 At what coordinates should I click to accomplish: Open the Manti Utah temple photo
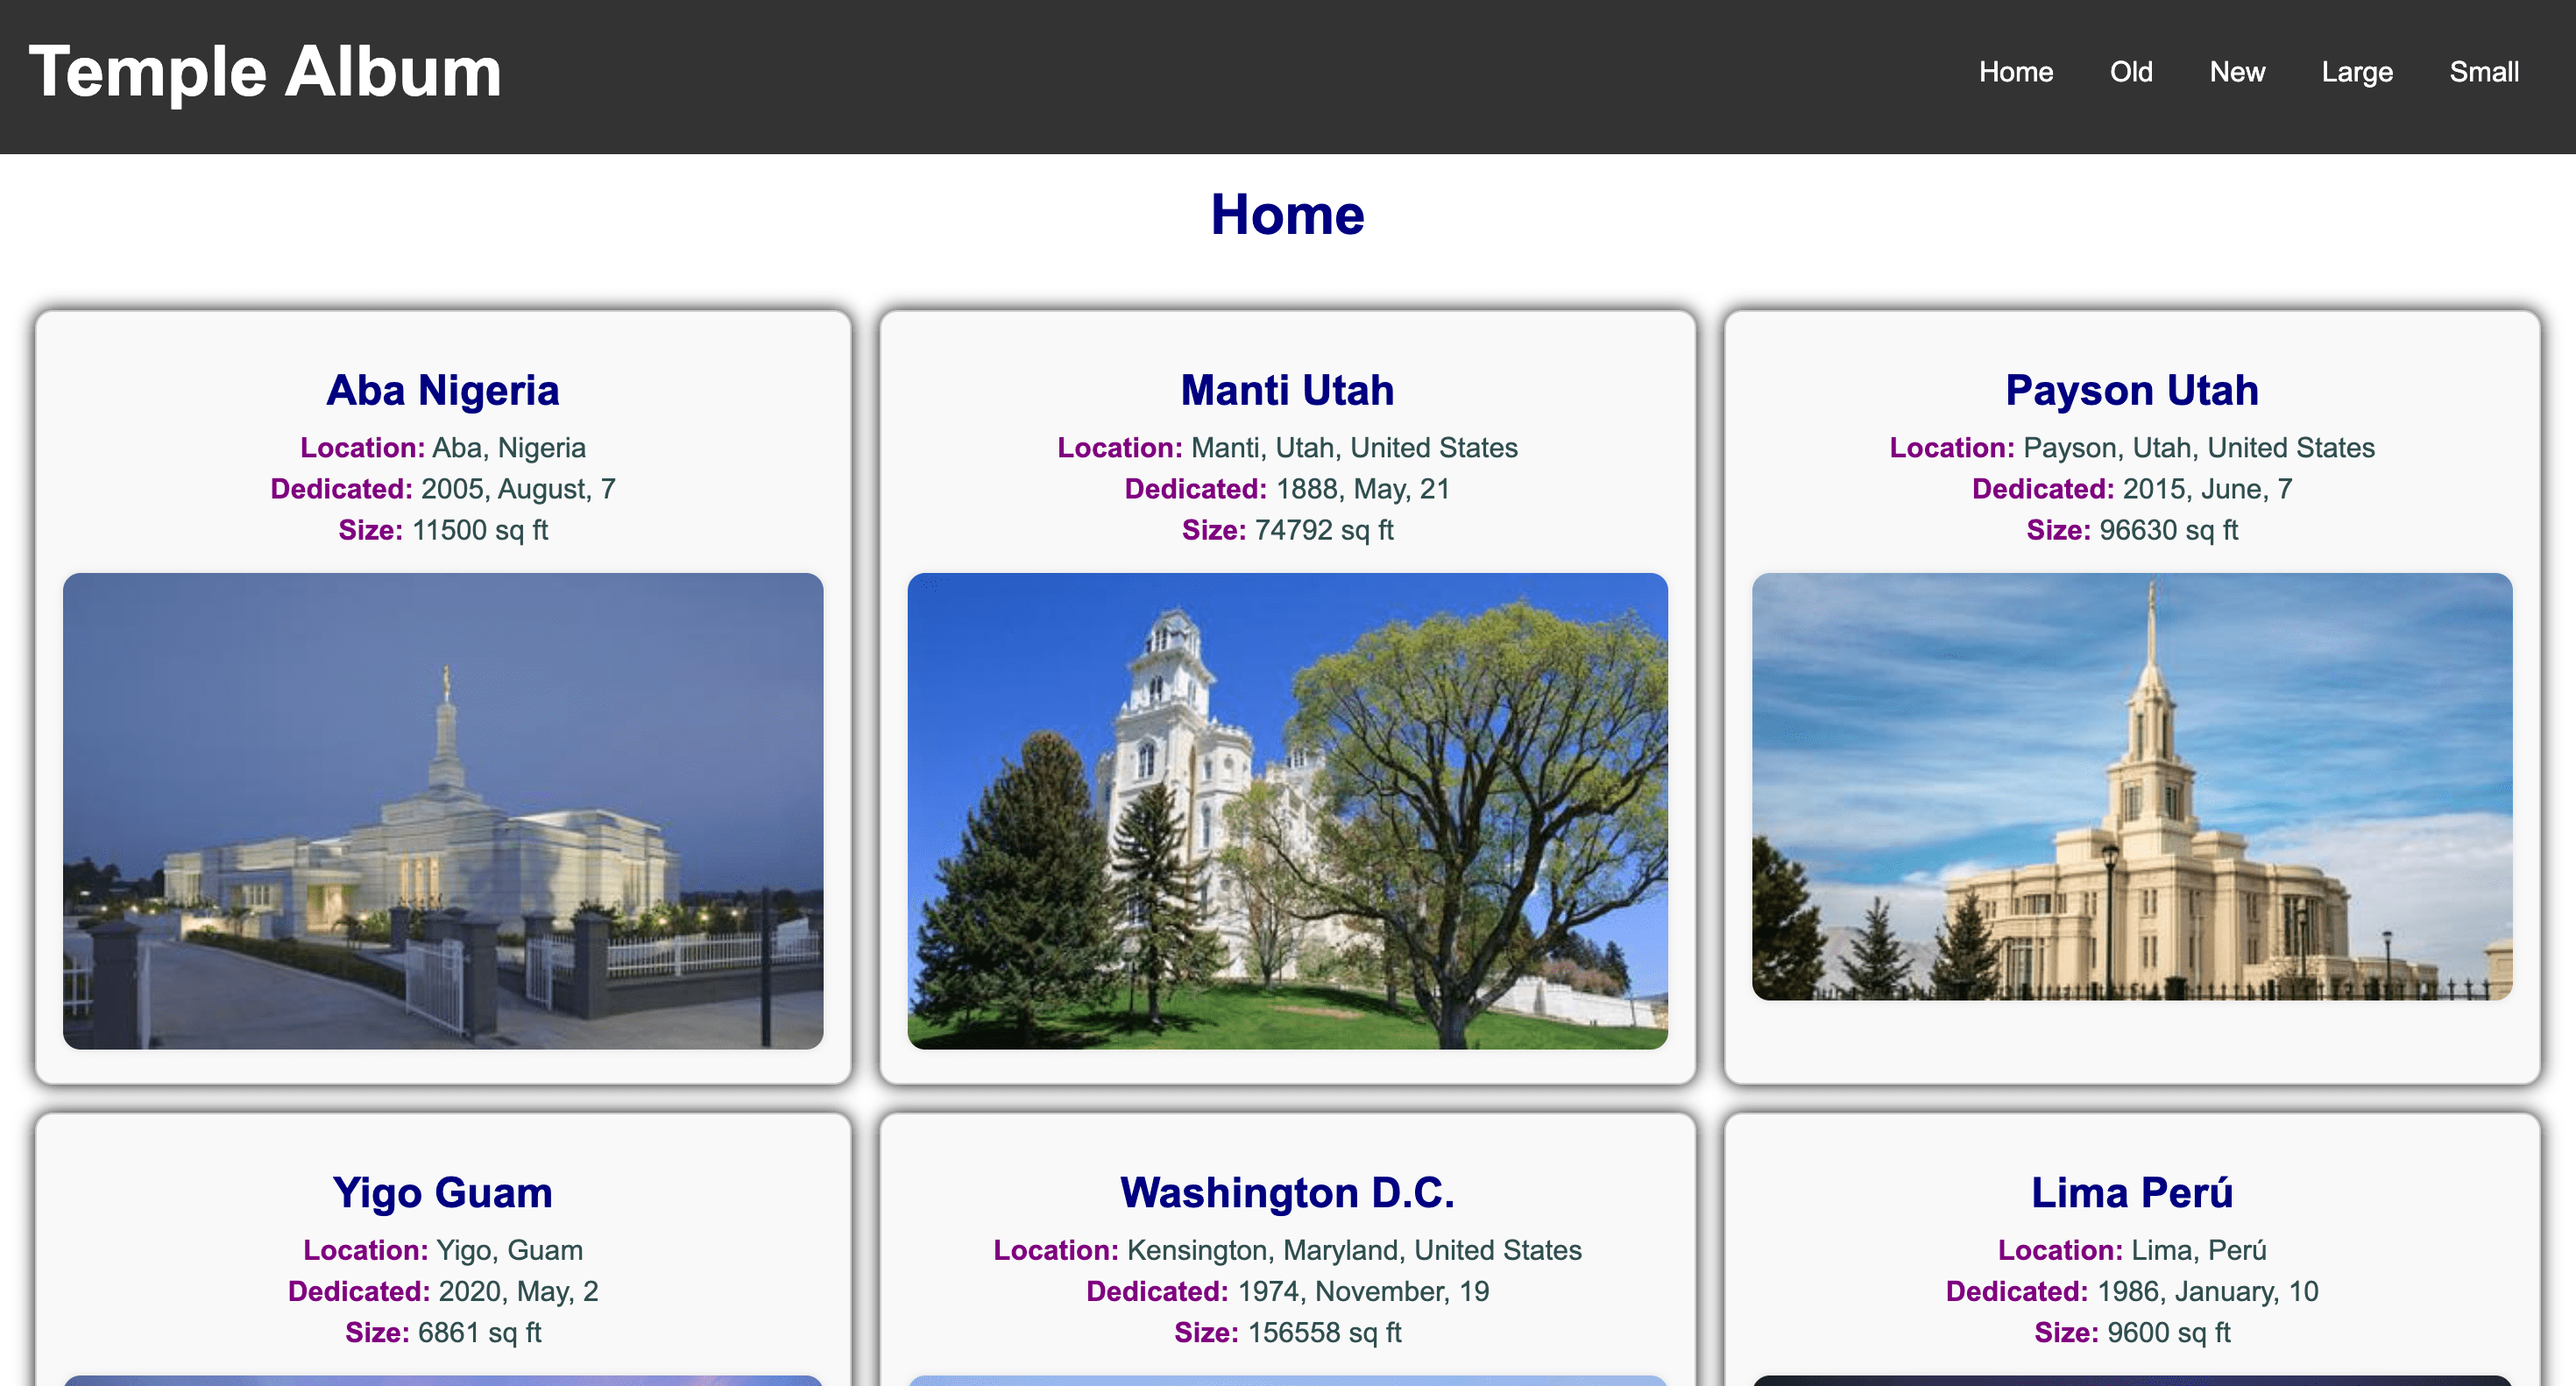click(x=1287, y=811)
